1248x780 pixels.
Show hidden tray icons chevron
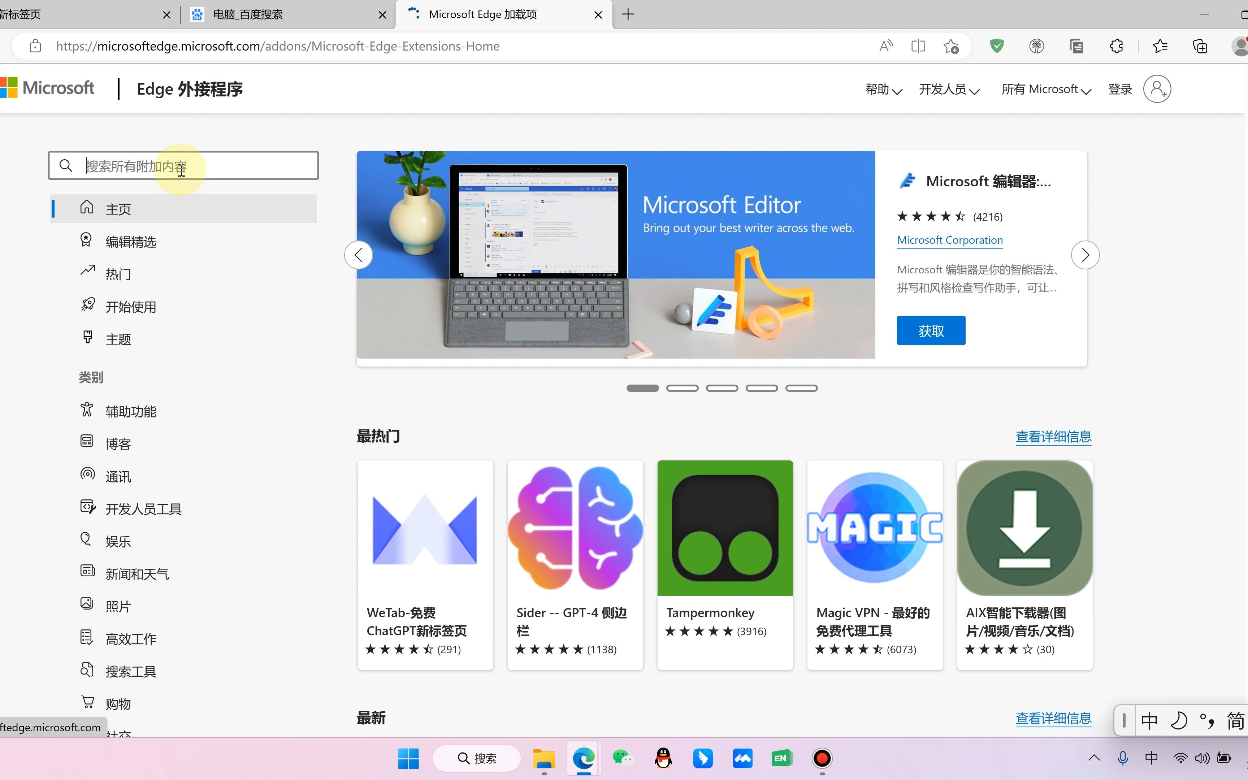point(1094,758)
